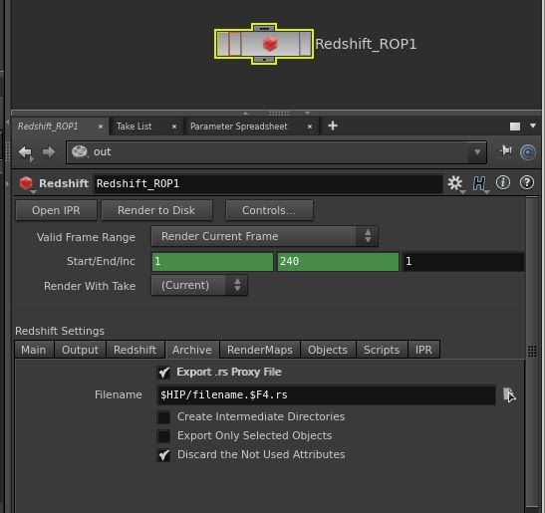Open node help question mark icon
545x513 pixels.
coord(527,182)
